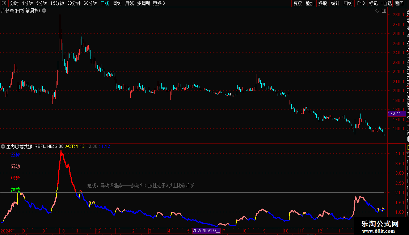This screenshot has height=235, width=409.
Task: Select the 1分钟 period tab
Action: click(x=28, y=3)
